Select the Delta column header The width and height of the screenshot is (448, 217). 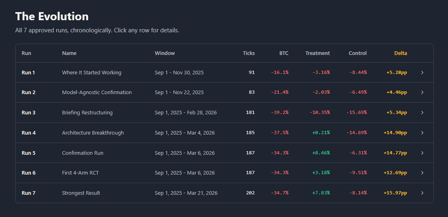[x=401, y=53]
